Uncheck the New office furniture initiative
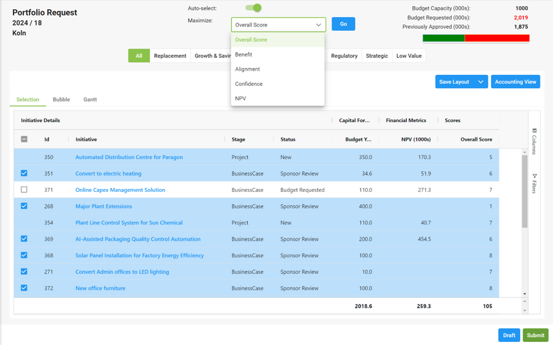Image resolution: width=553 pixels, height=345 pixels. tap(24, 288)
